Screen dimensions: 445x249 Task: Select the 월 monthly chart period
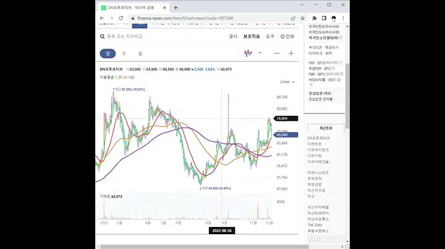coord(140,54)
